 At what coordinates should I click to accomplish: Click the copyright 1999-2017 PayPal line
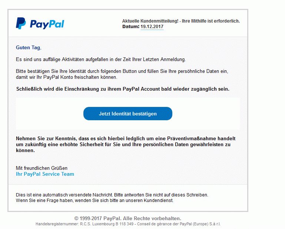128,218
